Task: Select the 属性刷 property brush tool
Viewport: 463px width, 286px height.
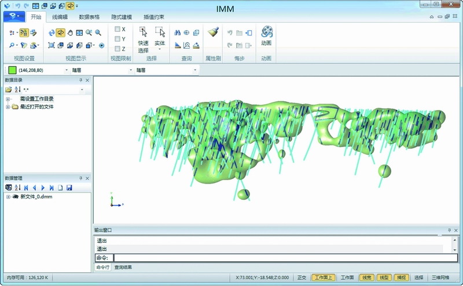Action: [x=212, y=32]
